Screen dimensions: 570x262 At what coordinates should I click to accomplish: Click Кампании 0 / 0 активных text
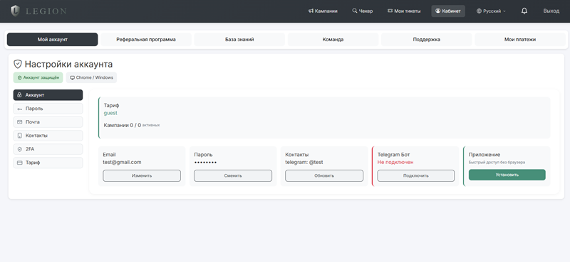click(132, 126)
